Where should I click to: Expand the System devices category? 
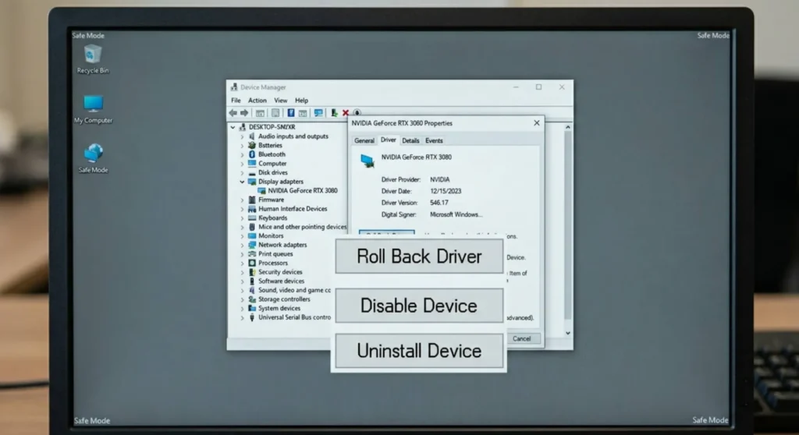pyautogui.click(x=242, y=308)
